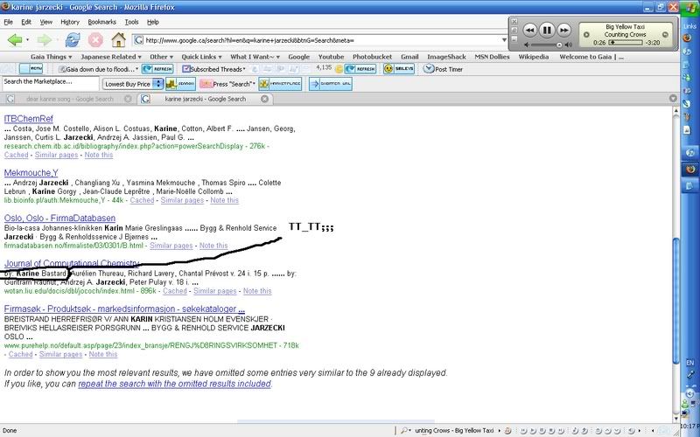The image size is (700, 437).
Task: Click the Shorten URL toolbar button
Action: point(331,84)
